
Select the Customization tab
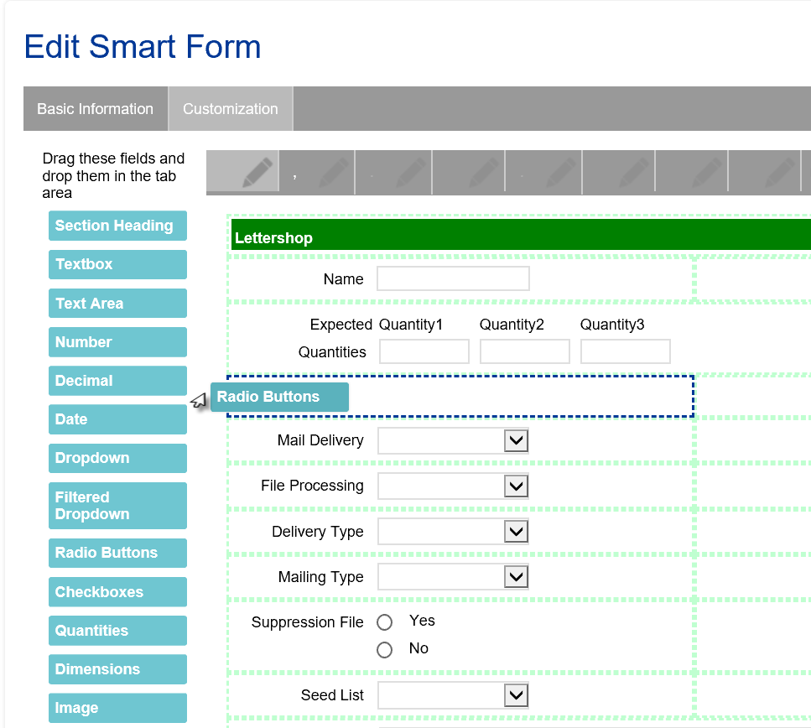coord(231,109)
